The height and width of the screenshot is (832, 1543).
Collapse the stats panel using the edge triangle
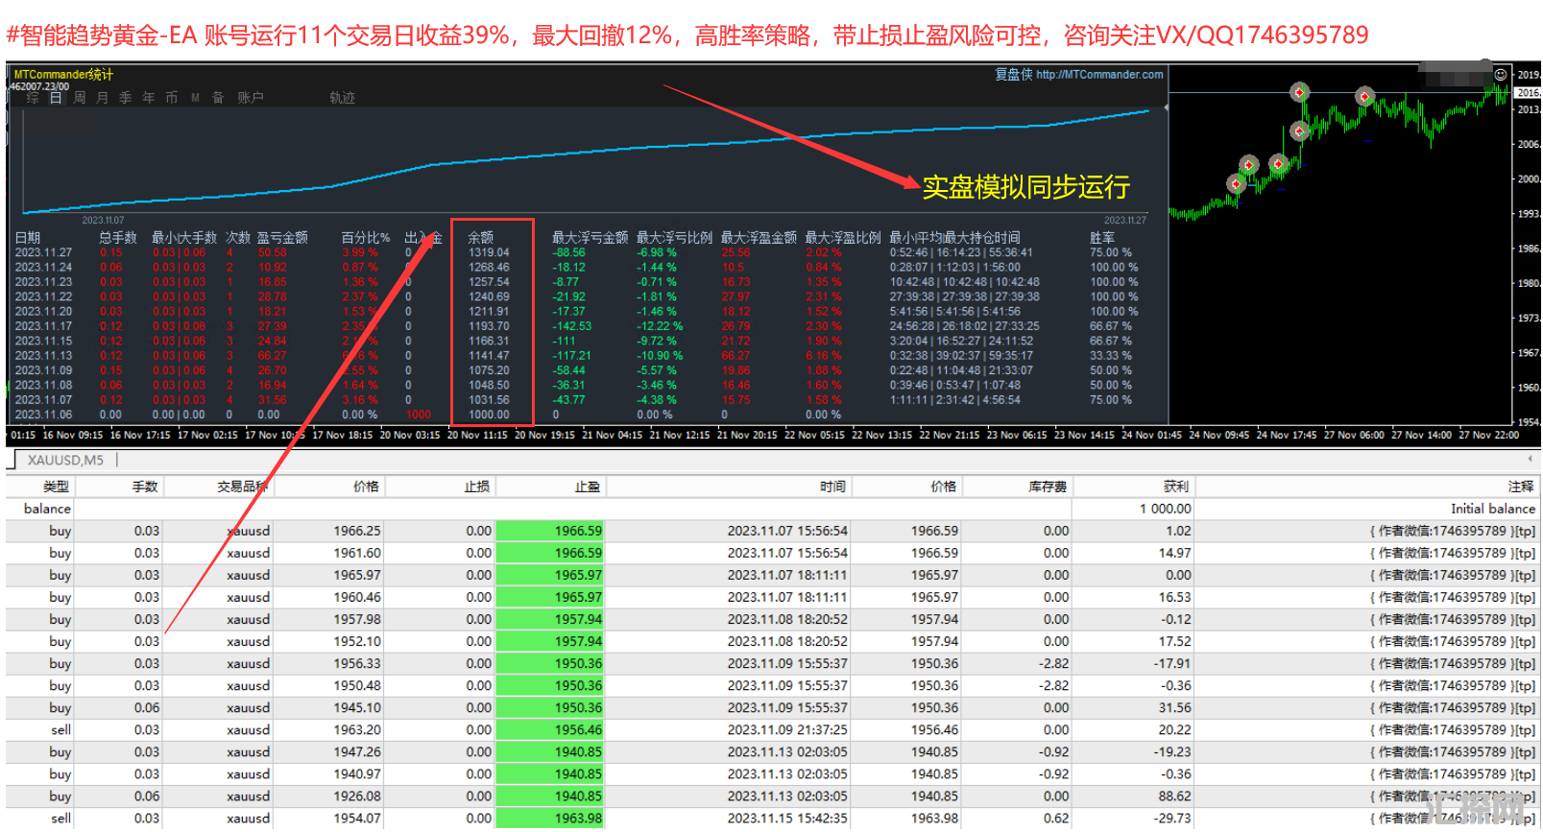point(1167,108)
